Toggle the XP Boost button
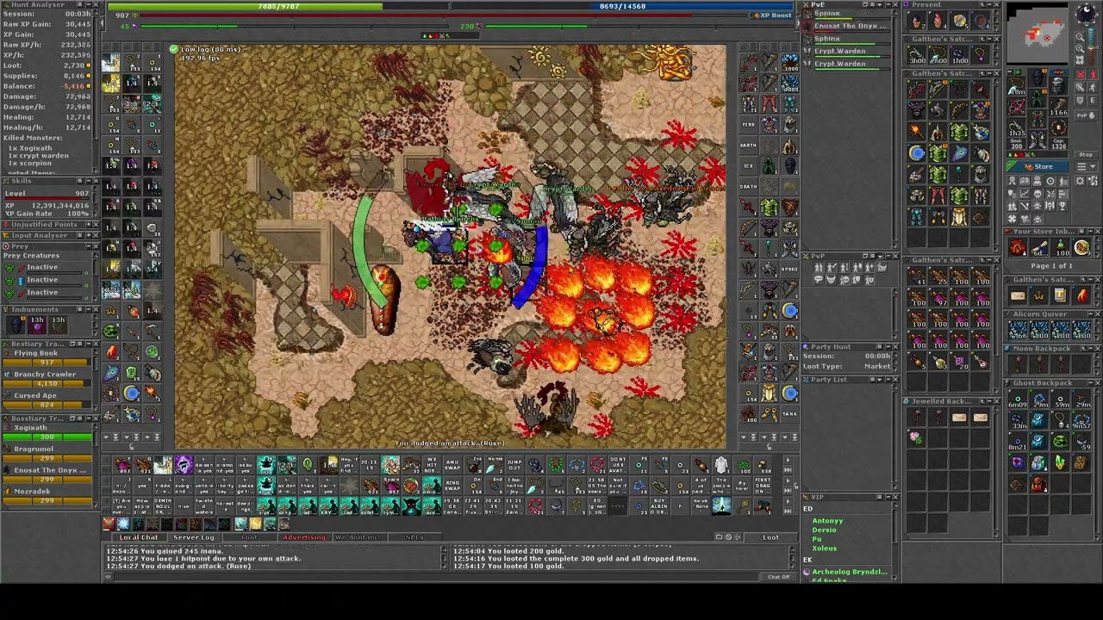 pyautogui.click(x=771, y=15)
